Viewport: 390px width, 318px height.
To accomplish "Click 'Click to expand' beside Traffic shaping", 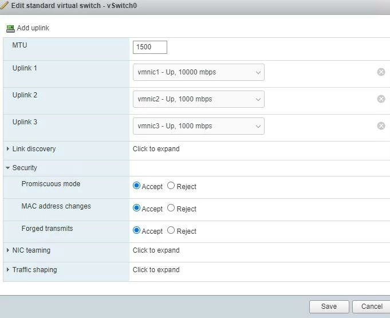I will click(156, 269).
